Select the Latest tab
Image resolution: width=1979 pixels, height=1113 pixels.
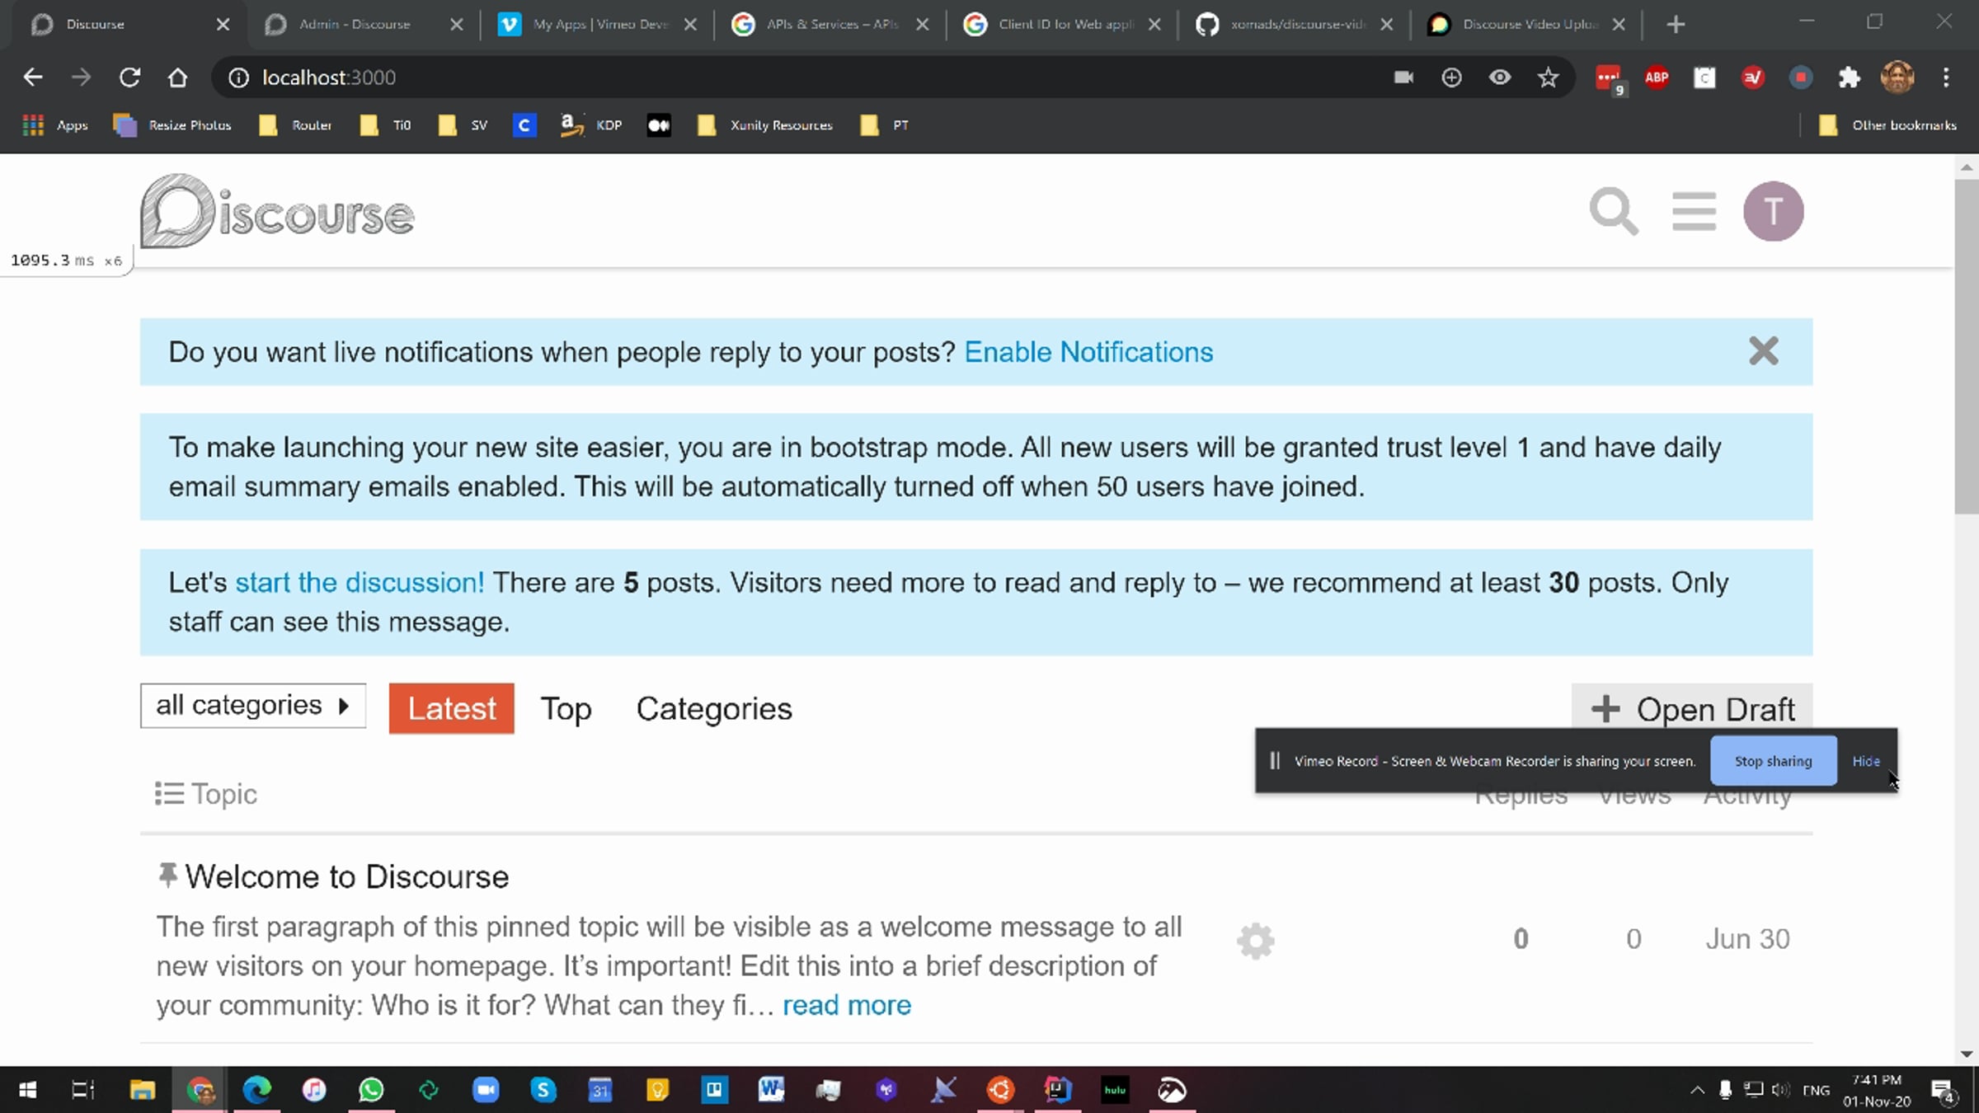click(x=451, y=708)
